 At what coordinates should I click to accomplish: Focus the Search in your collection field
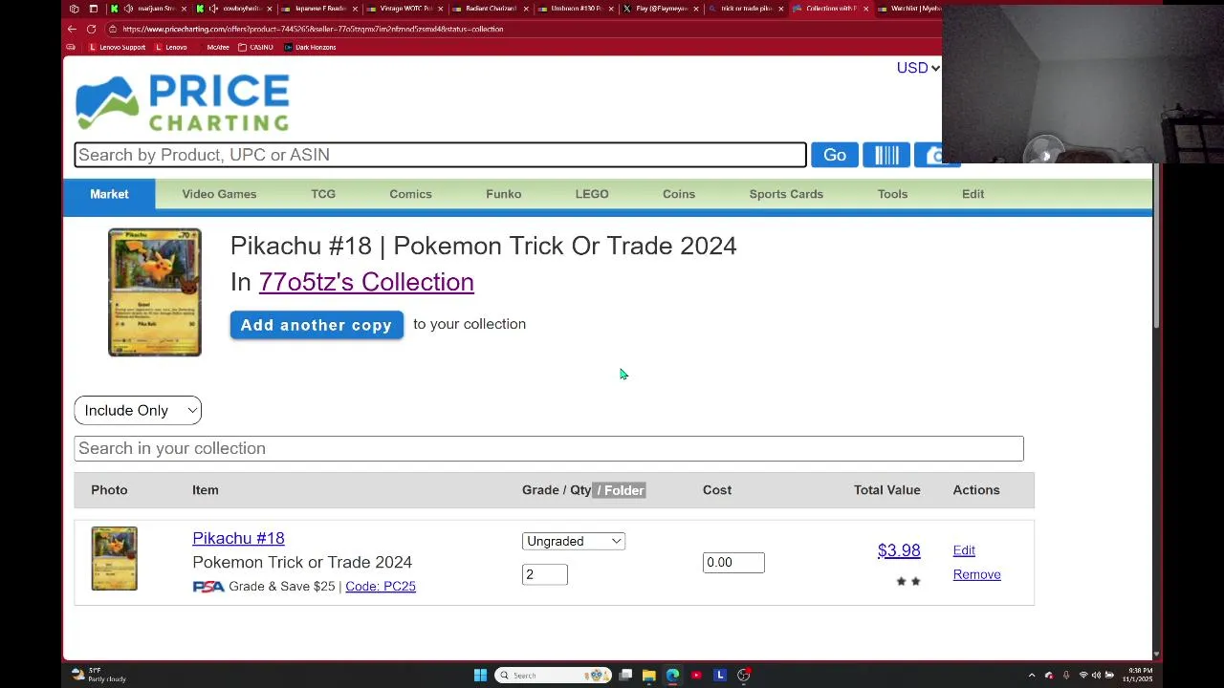(x=549, y=448)
